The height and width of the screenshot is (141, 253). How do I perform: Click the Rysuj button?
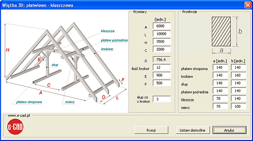151,130
